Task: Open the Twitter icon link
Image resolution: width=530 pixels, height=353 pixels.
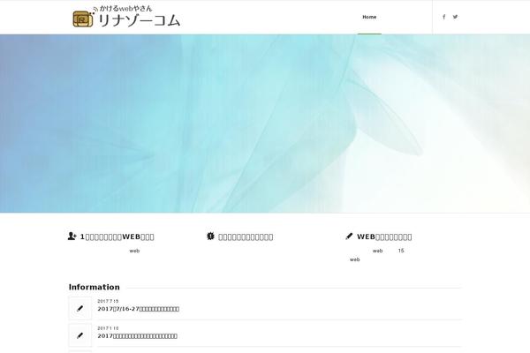Action: (x=455, y=17)
